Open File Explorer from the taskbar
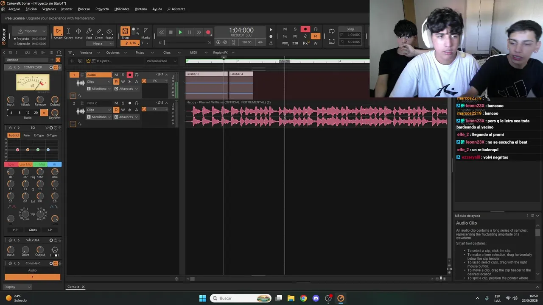The width and height of the screenshot is (543, 305). click(x=291, y=298)
